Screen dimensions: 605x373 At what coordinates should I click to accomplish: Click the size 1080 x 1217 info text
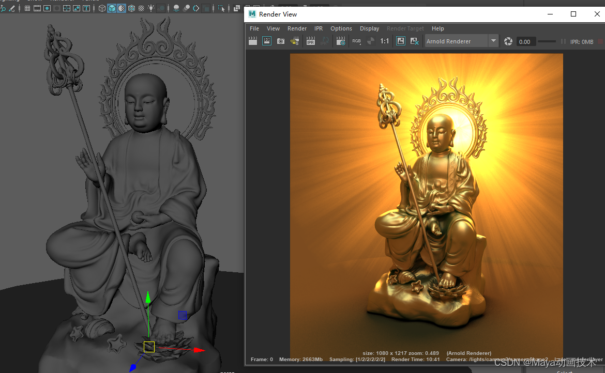(401, 353)
